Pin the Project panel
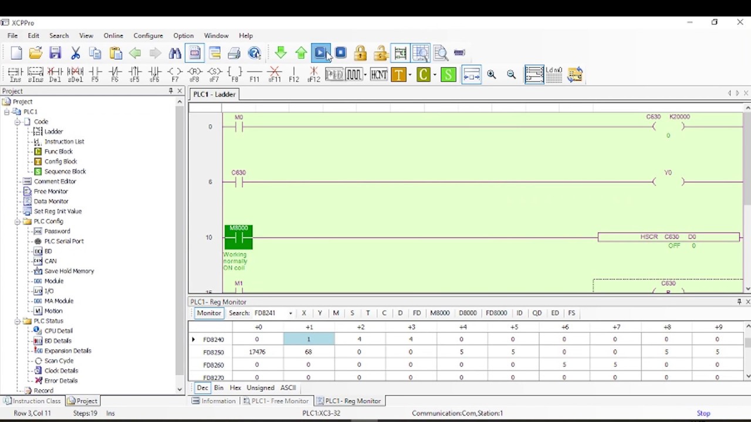751x422 pixels. point(171,91)
